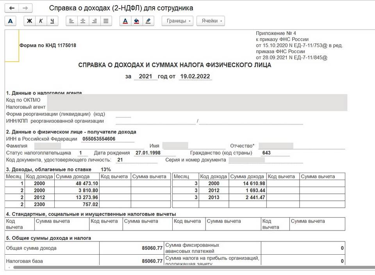The image size is (375, 275).
Task: Click 'Приложение № 4' text
Action: pos(276,33)
